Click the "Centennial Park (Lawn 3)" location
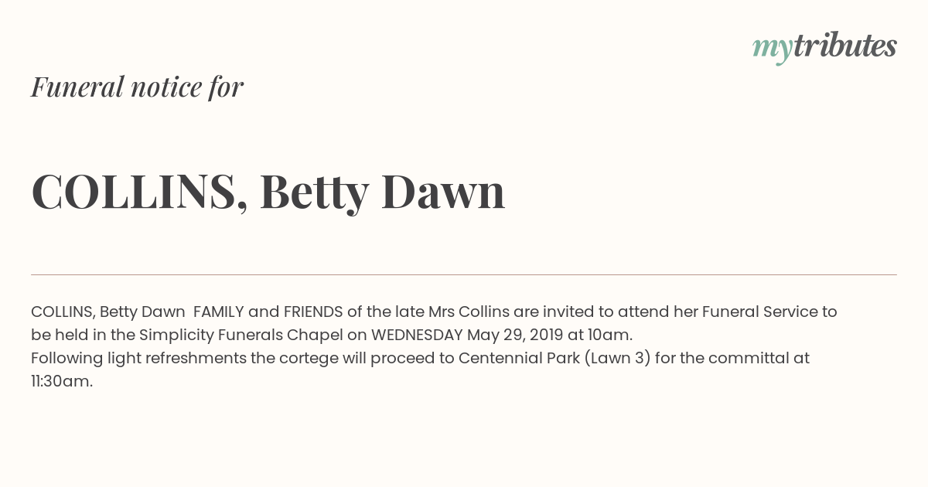 tap(554, 358)
